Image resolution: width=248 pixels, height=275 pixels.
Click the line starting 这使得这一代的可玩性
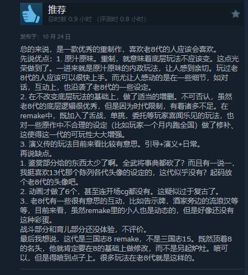(73, 134)
